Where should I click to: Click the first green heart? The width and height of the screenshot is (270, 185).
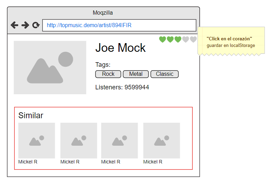click(162, 39)
